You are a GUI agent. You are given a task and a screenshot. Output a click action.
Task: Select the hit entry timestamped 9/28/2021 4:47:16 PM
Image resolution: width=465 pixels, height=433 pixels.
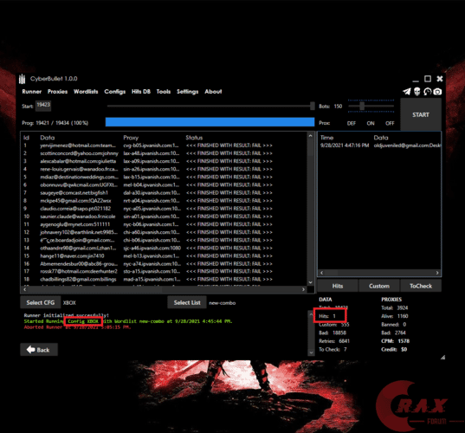click(379, 145)
